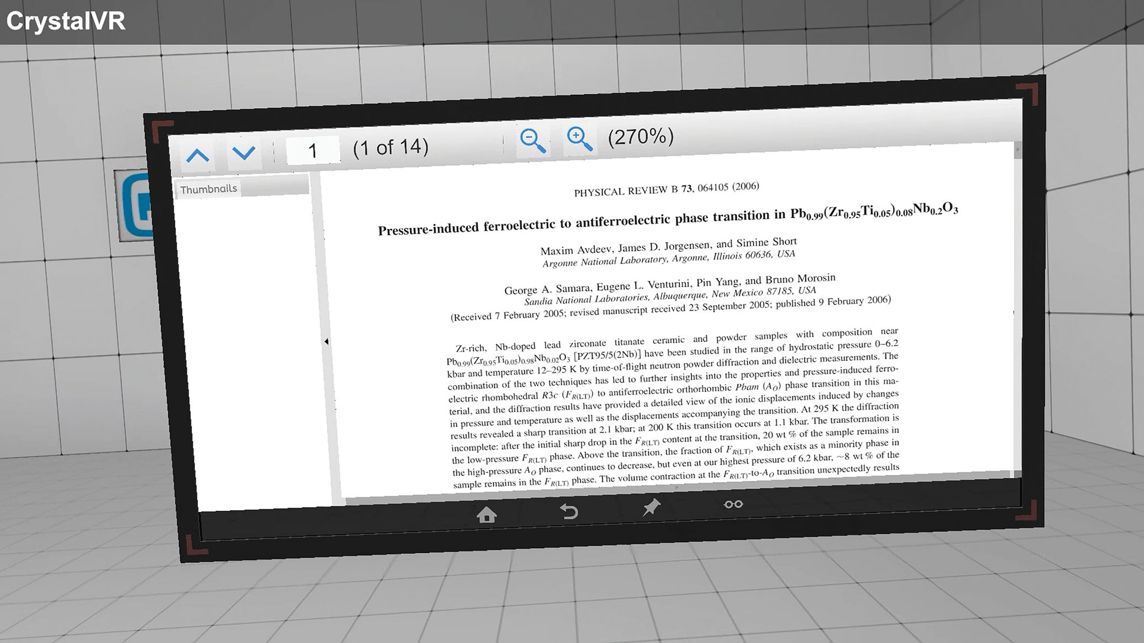The width and height of the screenshot is (1144, 643).
Task: Click 'Argonne National Laboratory' affiliation
Action: coord(669,258)
